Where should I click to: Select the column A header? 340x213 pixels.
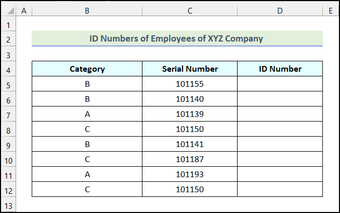pos(24,10)
